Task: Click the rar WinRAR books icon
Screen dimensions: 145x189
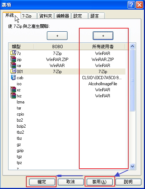Action: click(13, 65)
